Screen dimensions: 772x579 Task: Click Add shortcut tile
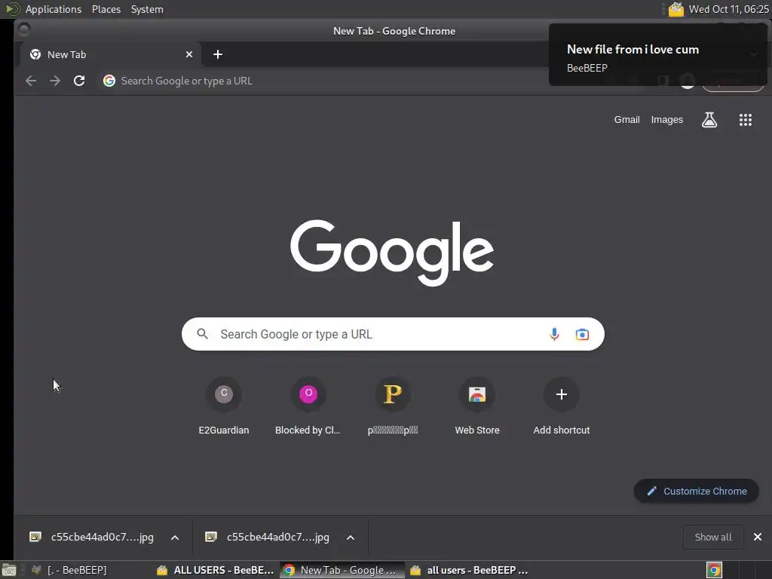coord(561,406)
